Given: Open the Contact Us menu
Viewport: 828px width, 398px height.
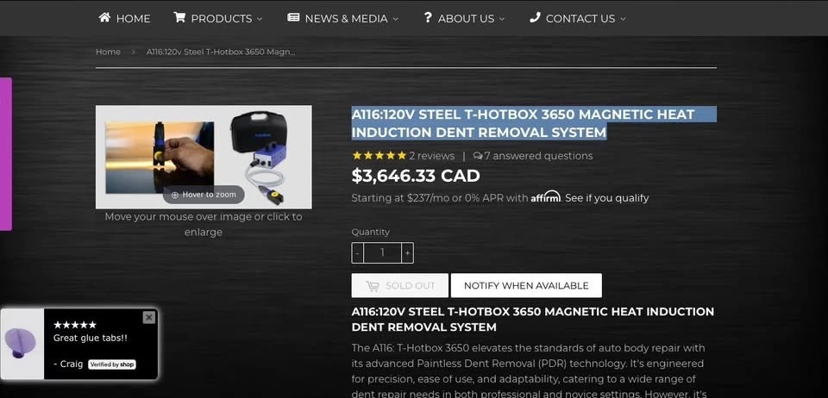Looking at the screenshot, I should (578, 18).
